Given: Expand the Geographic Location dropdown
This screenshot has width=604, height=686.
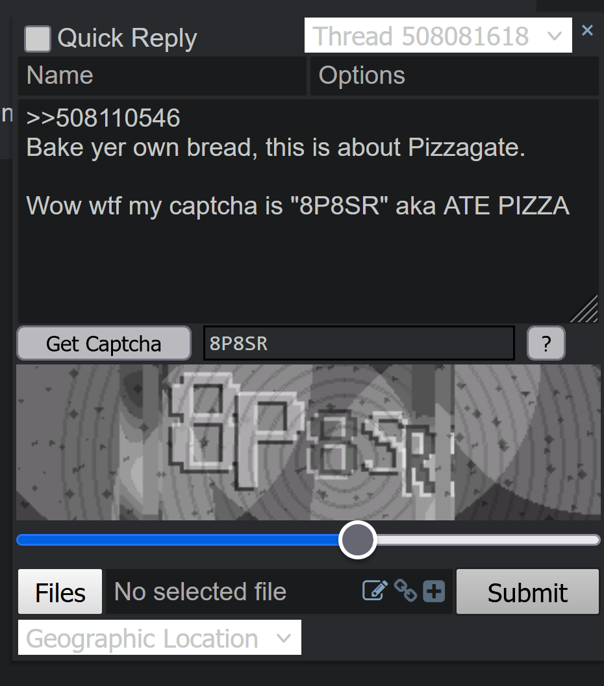Looking at the screenshot, I should (160, 637).
